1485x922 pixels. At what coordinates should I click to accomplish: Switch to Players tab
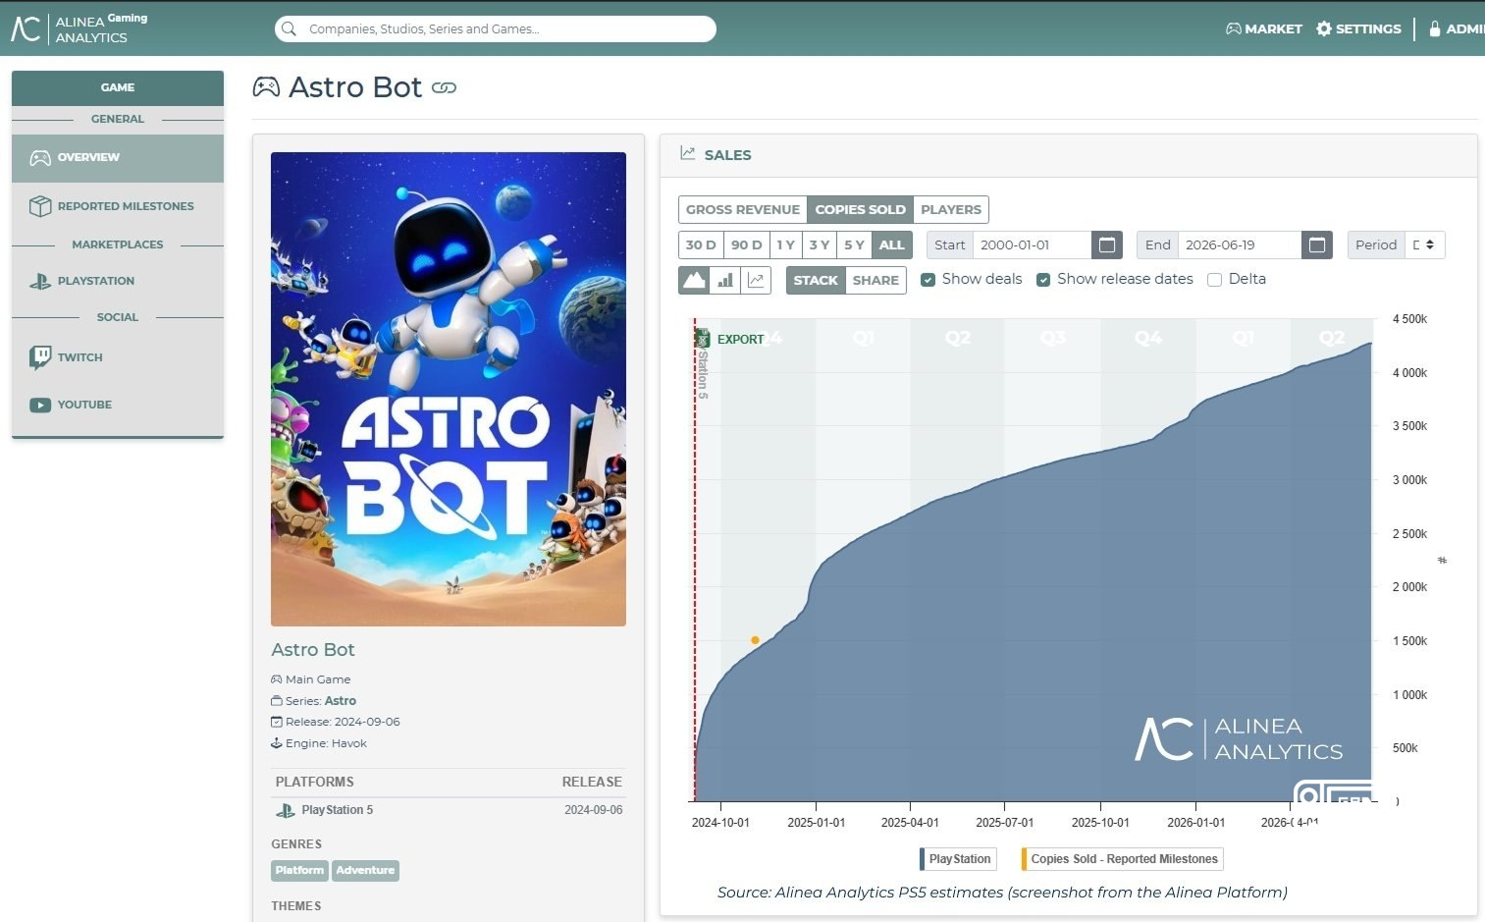tap(951, 209)
